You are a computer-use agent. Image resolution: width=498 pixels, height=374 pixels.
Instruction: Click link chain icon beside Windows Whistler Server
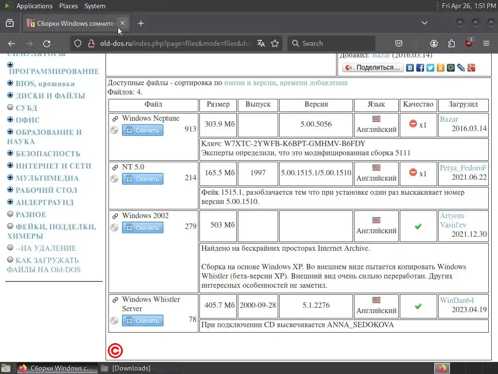[115, 299]
